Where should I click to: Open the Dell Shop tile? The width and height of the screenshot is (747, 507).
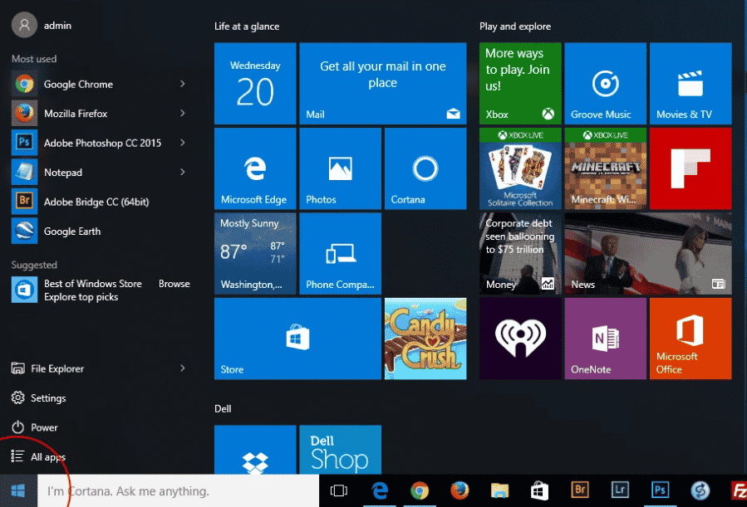click(x=340, y=450)
